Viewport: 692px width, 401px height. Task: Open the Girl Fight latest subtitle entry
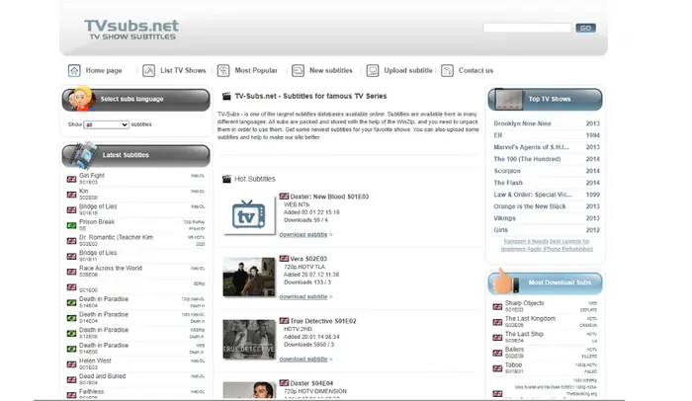coord(92,175)
